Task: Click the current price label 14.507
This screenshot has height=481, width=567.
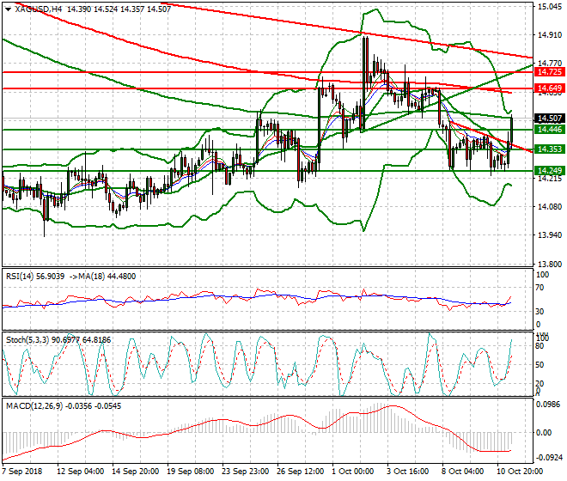Action: click(550, 119)
